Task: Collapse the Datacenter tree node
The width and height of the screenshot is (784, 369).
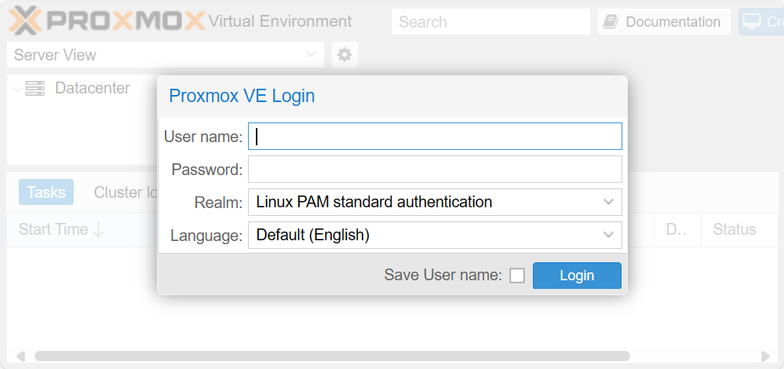Action: pos(17,89)
